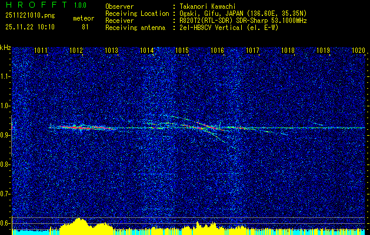Viewport: 370px width, 235px height.
Task: Click time marker 1012
Action: pyautogui.click(x=76, y=51)
